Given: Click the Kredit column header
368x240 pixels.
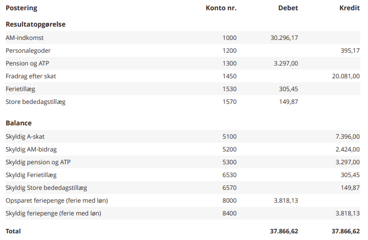Looking at the screenshot, I should tap(350, 8).
